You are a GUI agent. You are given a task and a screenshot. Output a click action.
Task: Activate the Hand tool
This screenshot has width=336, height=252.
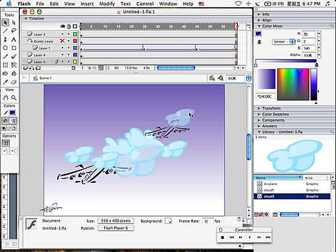5,97
